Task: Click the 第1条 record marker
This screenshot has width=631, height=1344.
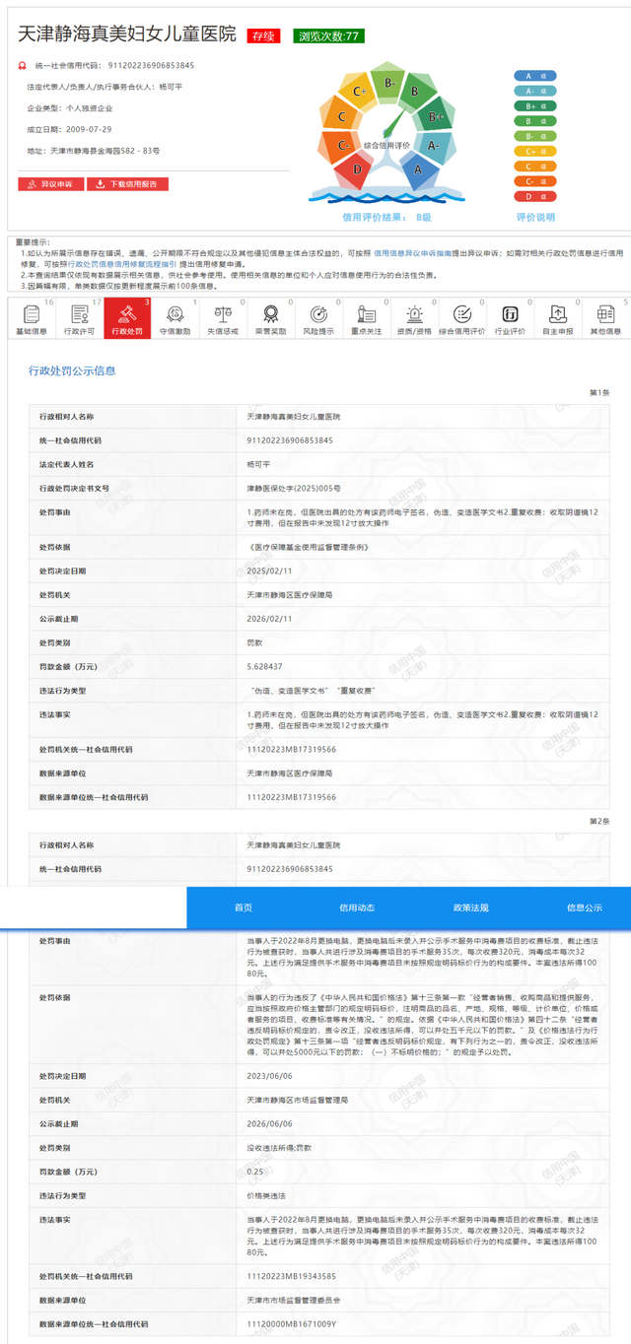Action: click(x=599, y=392)
